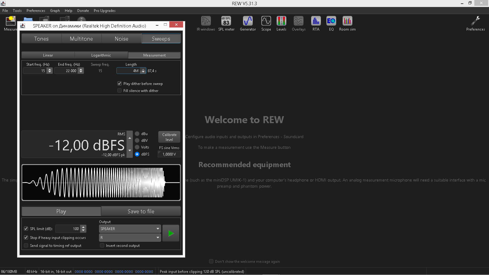Maximize the SPEAKER generator dialog
The height and width of the screenshot is (275, 489).
tap(165, 24)
